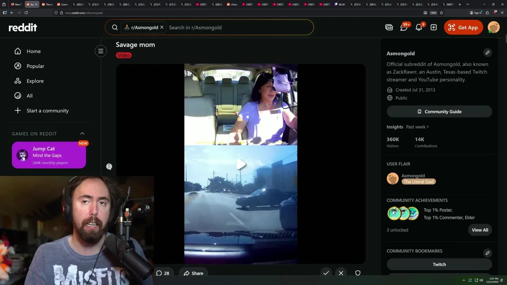Screen dimensions: 507x285
Task: Switch to the 'GBGT' browser tab
Action: pos(448,4)
